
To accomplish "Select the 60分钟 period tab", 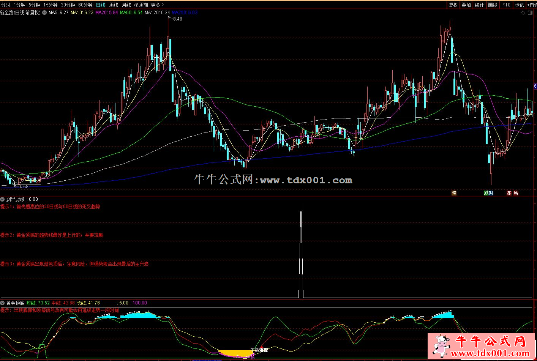I will pos(85,5).
